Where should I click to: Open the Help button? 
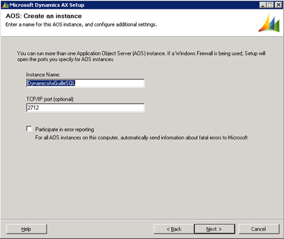point(27,229)
